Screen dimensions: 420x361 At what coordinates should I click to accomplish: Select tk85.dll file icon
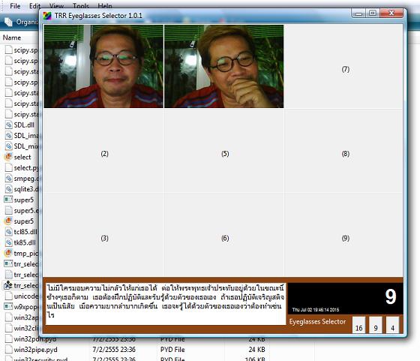pos(8,242)
